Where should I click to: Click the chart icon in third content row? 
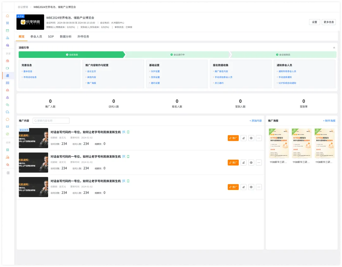click(244, 187)
